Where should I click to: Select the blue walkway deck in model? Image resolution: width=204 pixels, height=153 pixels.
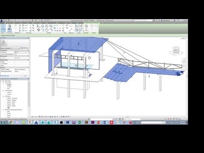pos(120,74)
